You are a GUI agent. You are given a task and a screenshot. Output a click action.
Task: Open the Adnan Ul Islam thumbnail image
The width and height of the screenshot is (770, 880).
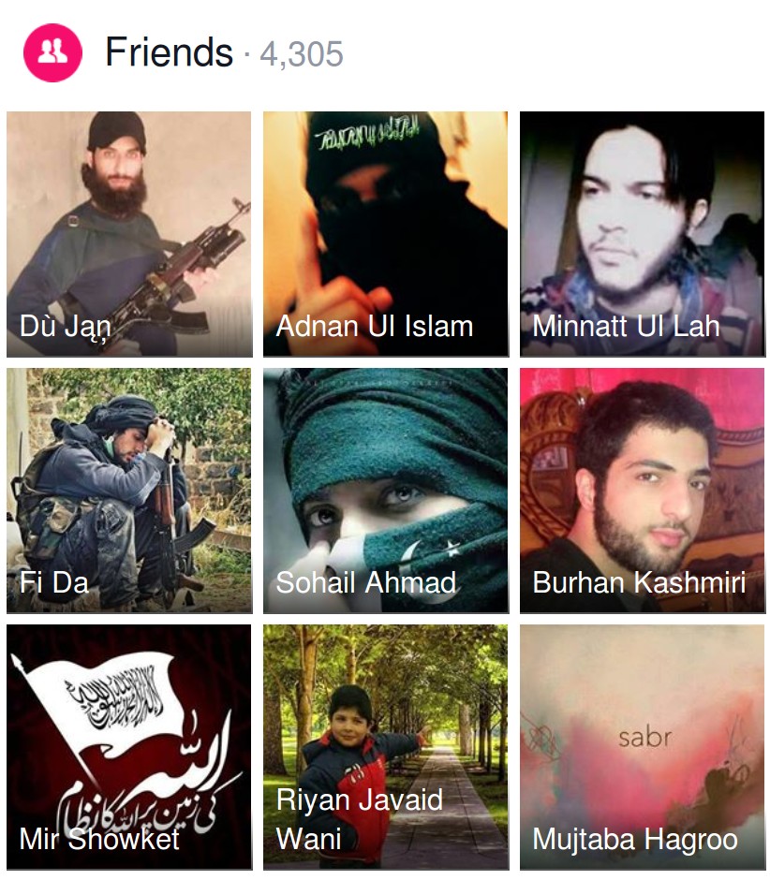pyautogui.click(x=386, y=234)
